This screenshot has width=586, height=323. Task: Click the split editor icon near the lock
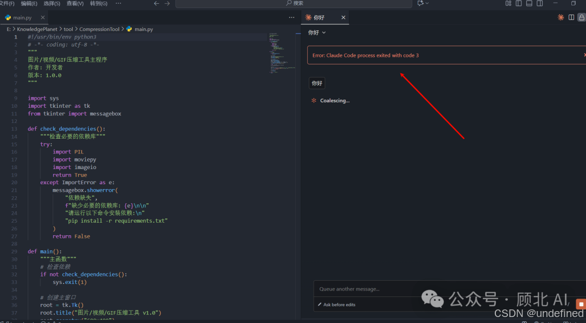coord(571,17)
